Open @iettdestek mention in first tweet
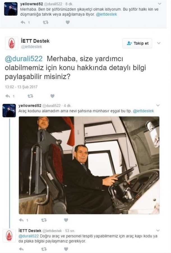 pos(106,14)
